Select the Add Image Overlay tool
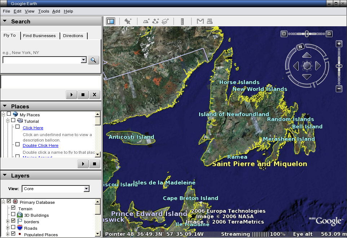Image resolution: width=347 pixels, height=238 pixels. coord(165,21)
